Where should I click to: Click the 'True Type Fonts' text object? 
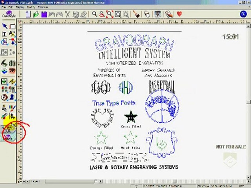point(114,103)
